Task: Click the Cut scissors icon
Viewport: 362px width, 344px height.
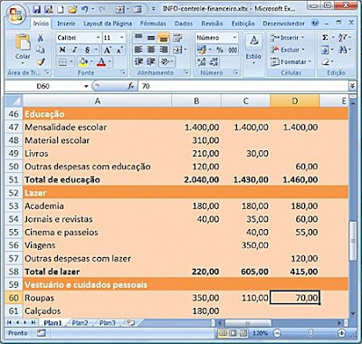Action: pos(41,38)
